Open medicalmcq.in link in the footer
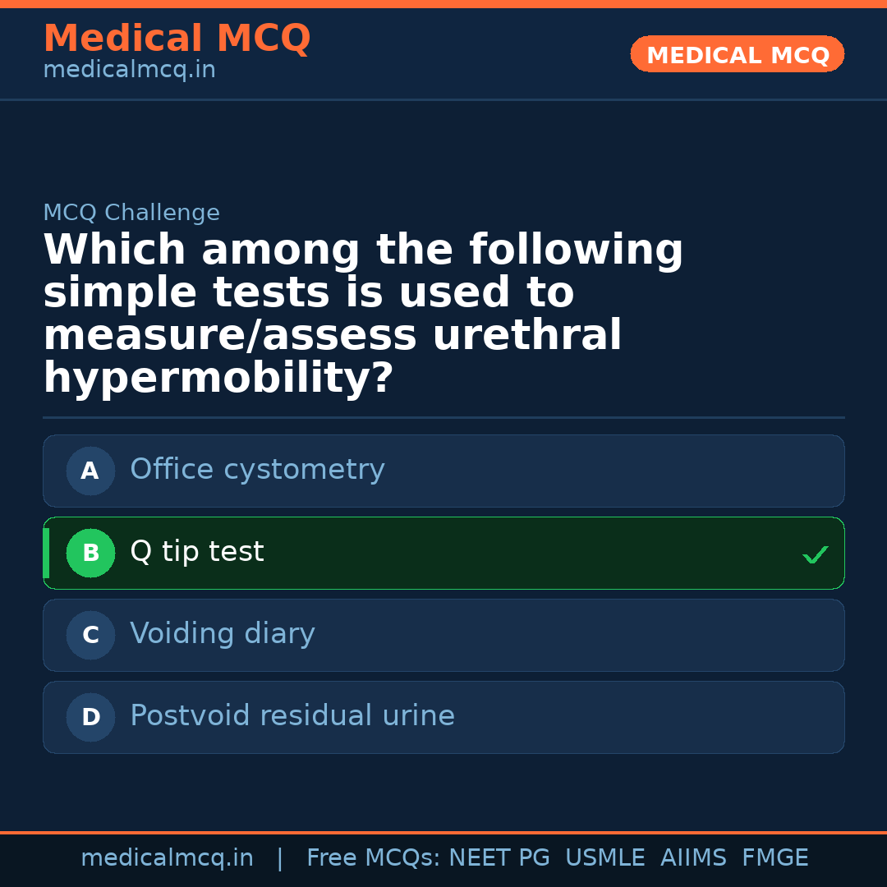This screenshot has width=887, height=887. point(167,858)
